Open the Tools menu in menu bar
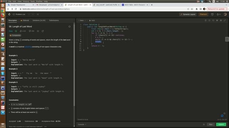Image resolution: width=229 pixels, height=128 pixels. [33, 1]
